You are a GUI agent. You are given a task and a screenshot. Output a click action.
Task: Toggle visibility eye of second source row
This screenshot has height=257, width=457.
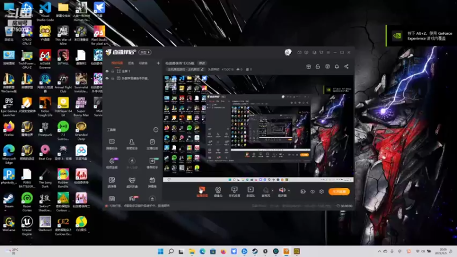[x=107, y=78]
